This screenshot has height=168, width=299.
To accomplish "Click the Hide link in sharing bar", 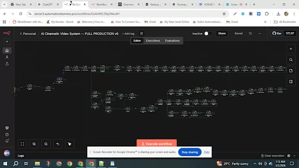I will (x=206, y=152).
